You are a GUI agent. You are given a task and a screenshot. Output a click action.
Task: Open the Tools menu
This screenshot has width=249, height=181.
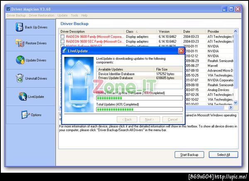point(74,15)
